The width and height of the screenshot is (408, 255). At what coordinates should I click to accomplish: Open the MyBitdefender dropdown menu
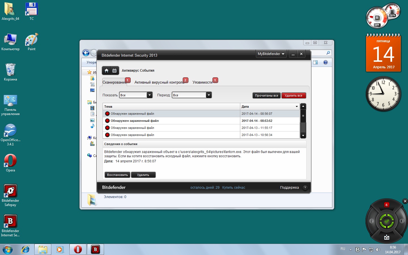point(271,54)
